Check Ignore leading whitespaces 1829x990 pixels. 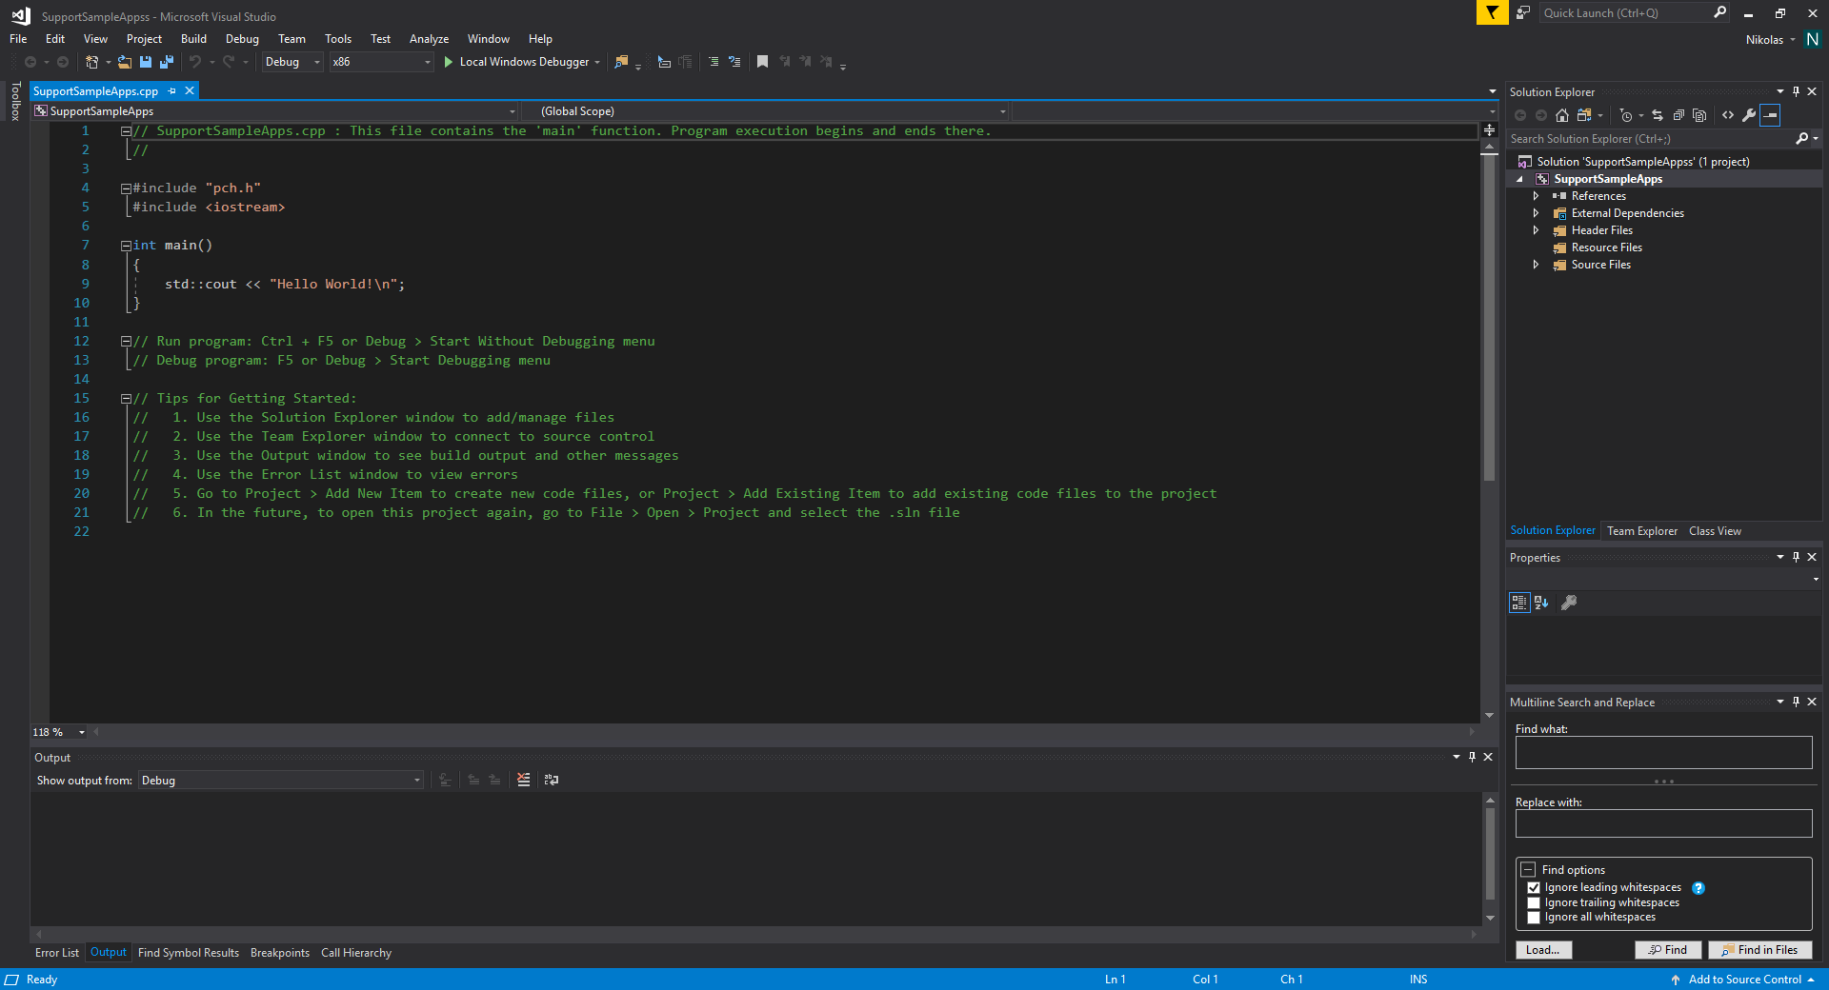[x=1534, y=887]
